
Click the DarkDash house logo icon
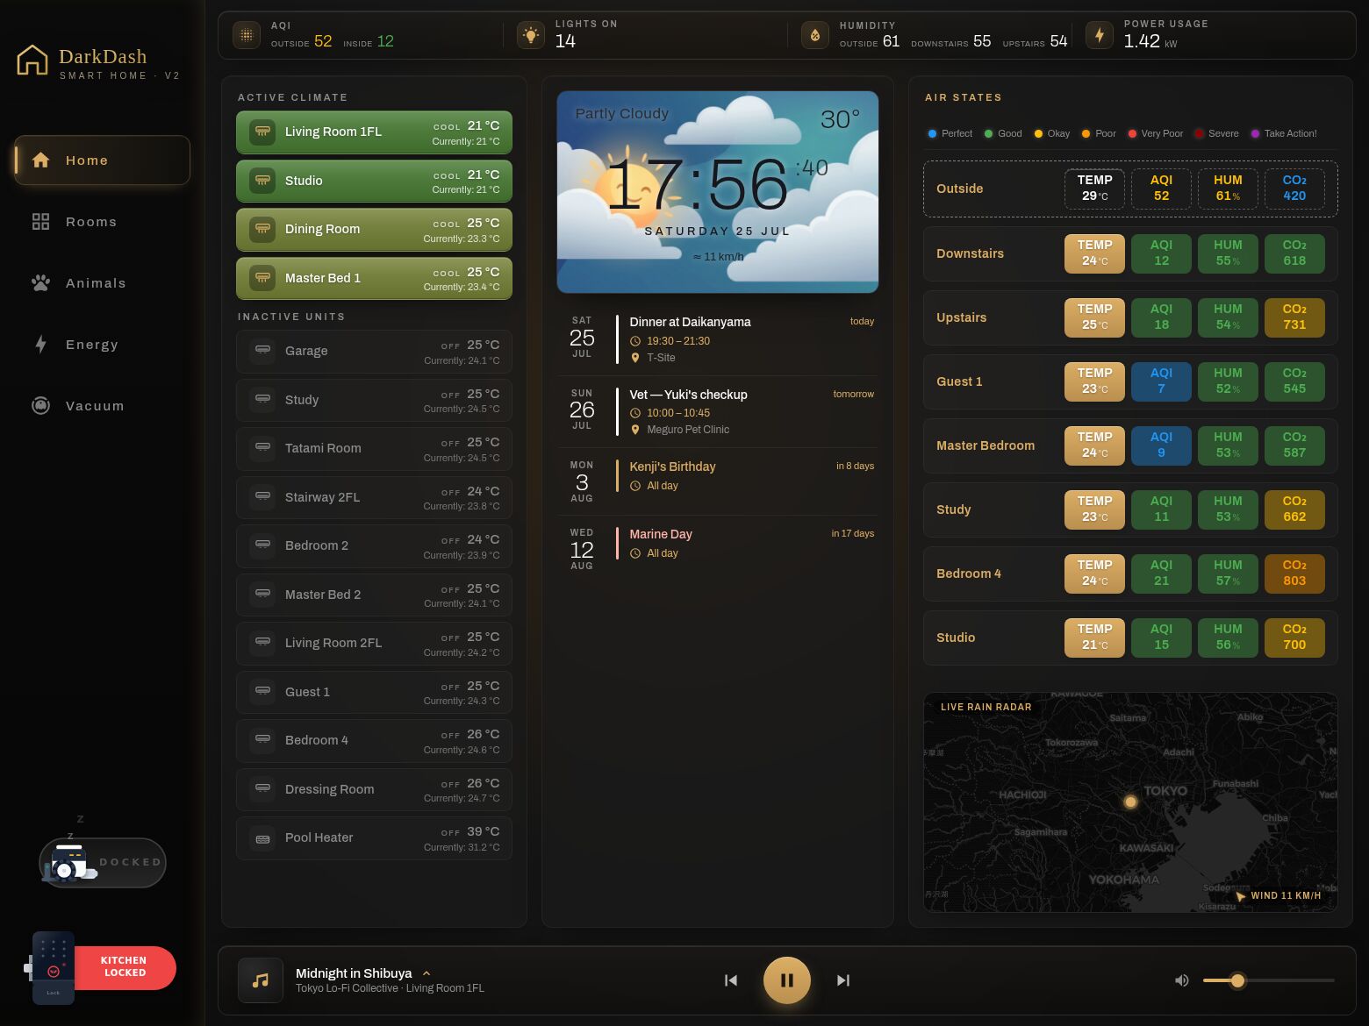pos(32,60)
